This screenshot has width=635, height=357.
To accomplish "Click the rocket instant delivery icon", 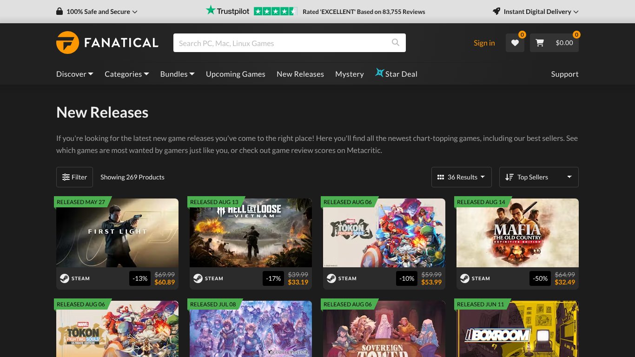I will [x=496, y=12].
